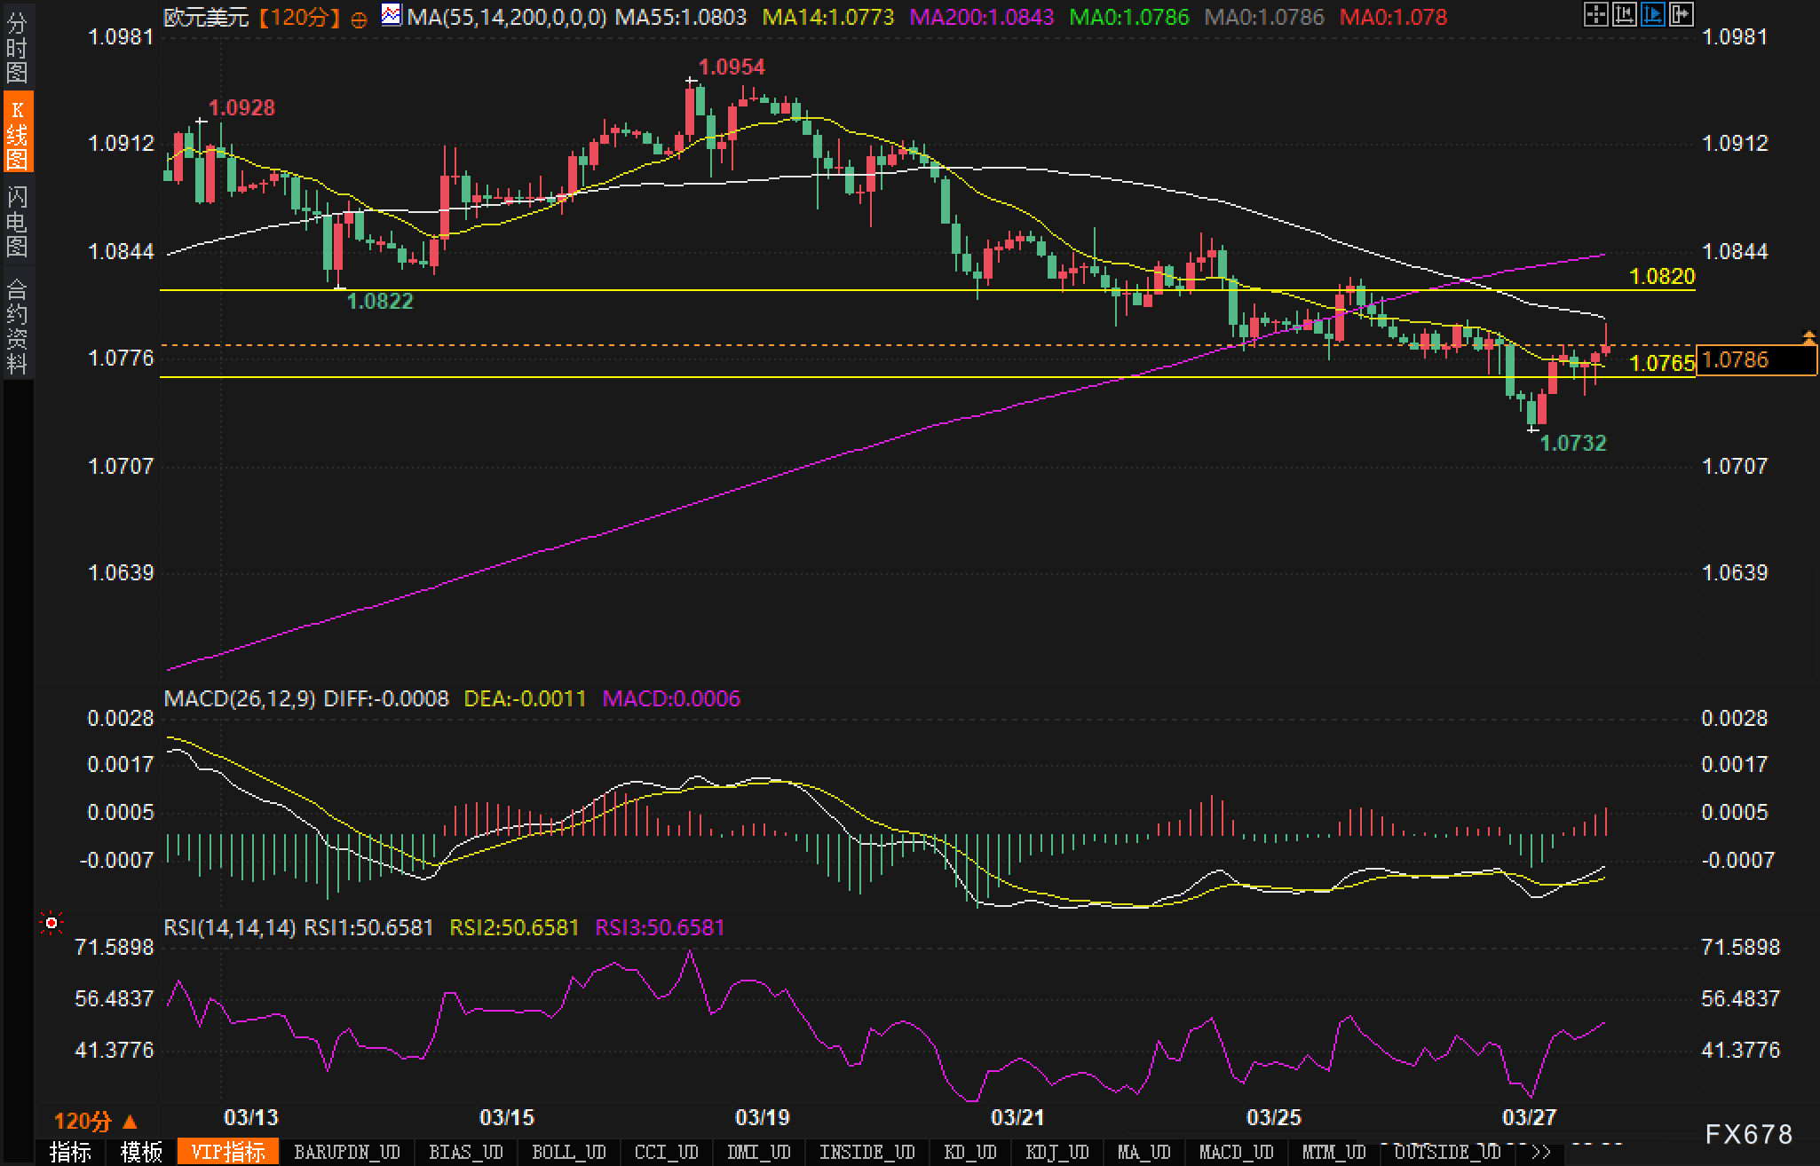Click the orange circle icon beside 120分
Viewport: 1820px width, 1166px height.
(359, 20)
